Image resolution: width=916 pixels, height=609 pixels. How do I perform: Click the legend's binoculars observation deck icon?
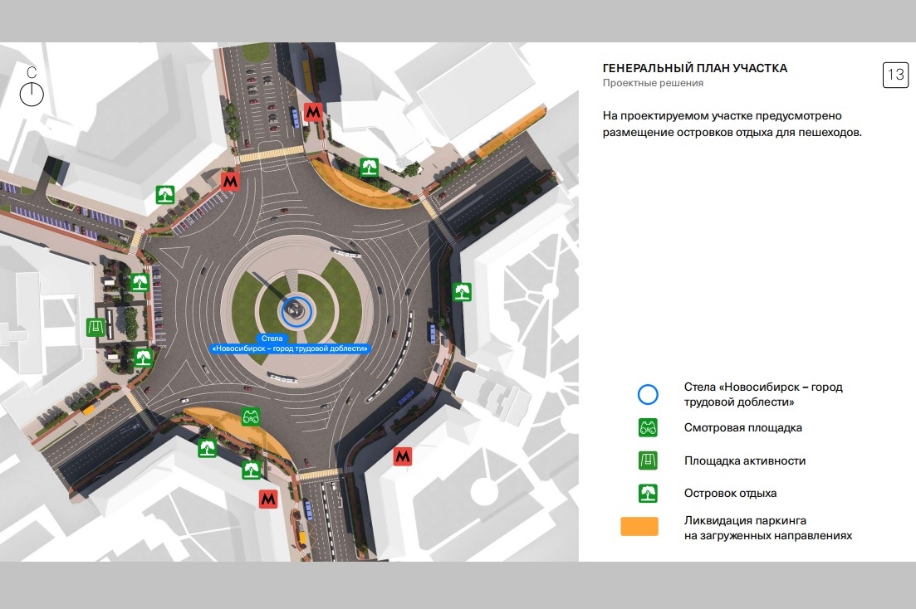648,428
